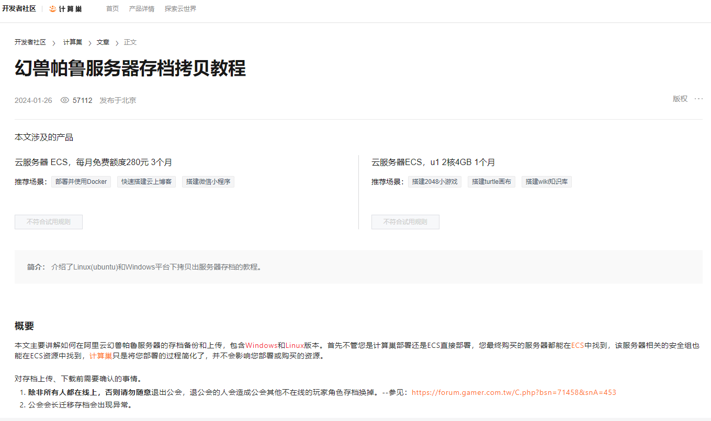Open 开发者社区 in the top header
The width and height of the screenshot is (711, 421).
pos(19,9)
